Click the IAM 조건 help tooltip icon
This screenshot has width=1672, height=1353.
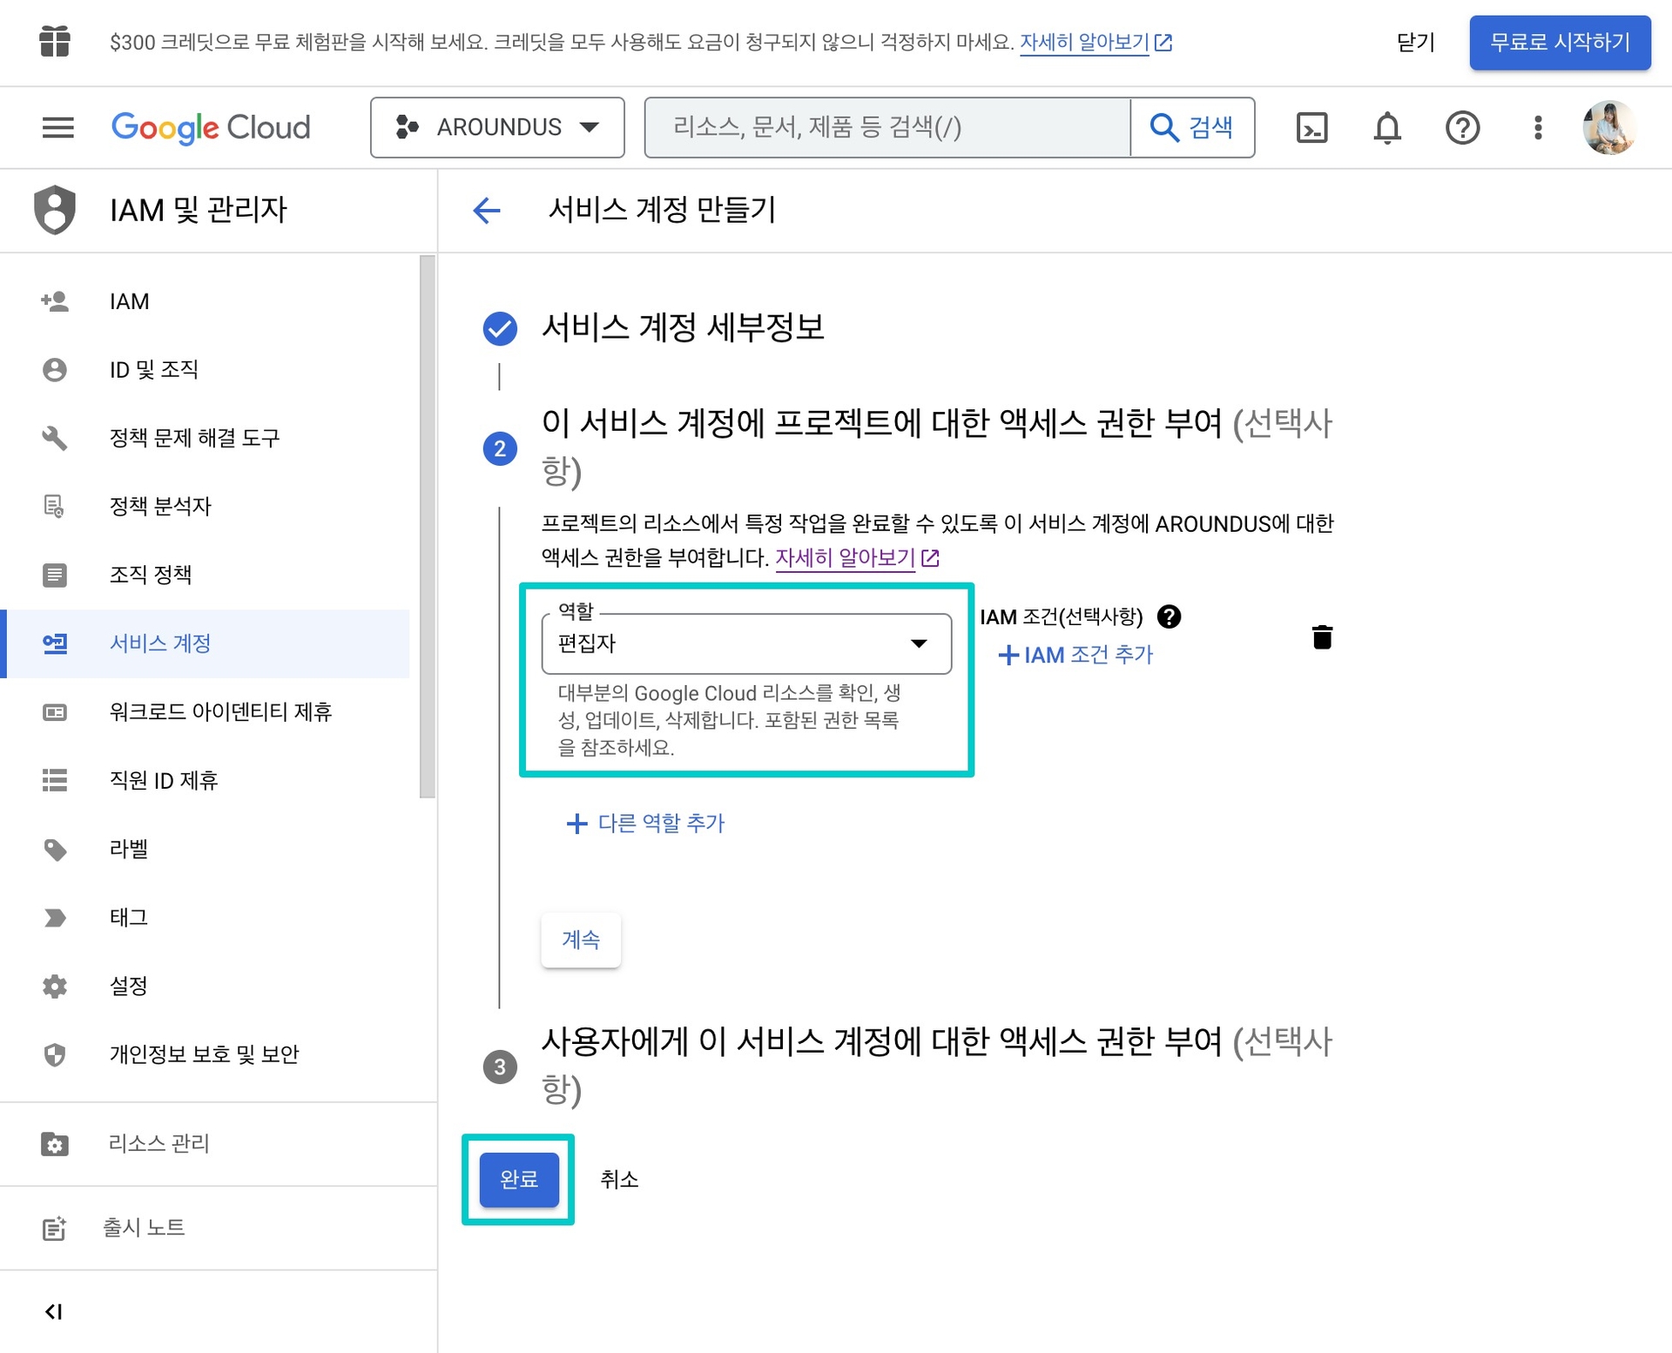click(1170, 616)
